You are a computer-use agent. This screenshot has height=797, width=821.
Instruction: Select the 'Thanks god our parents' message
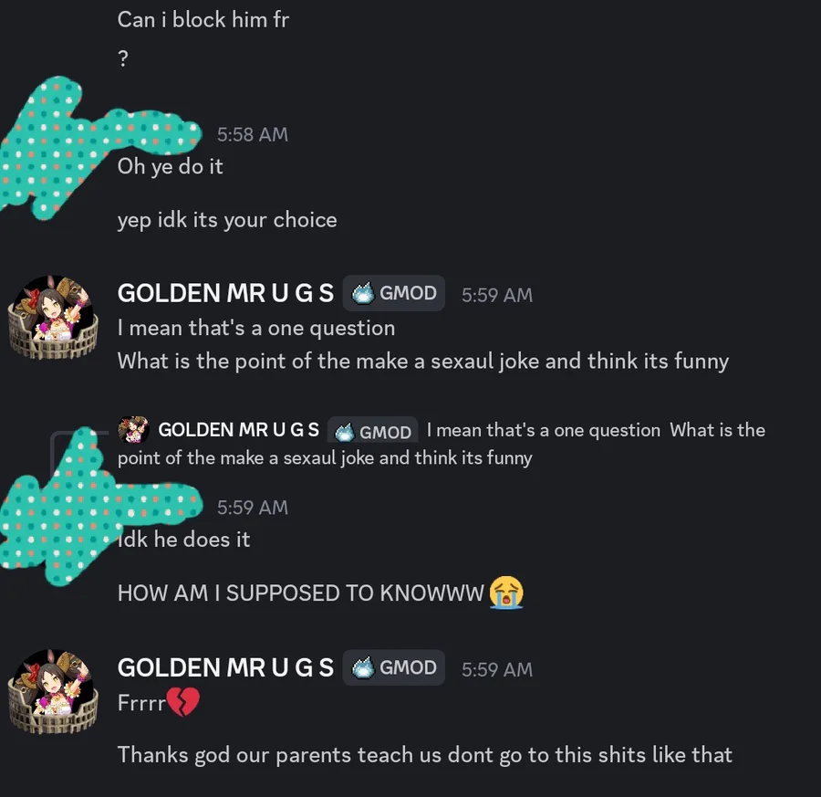424,755
